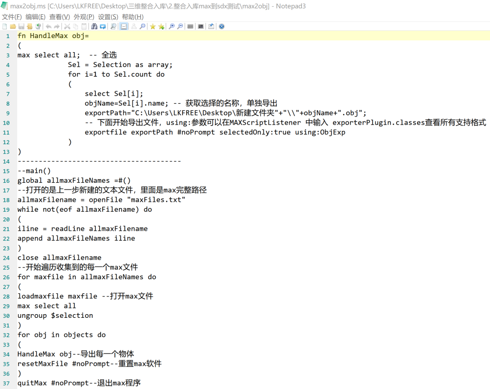This screenshot has height=389, width=490.
Task: Copy selection with the copy icon
Action: [76, 27]
